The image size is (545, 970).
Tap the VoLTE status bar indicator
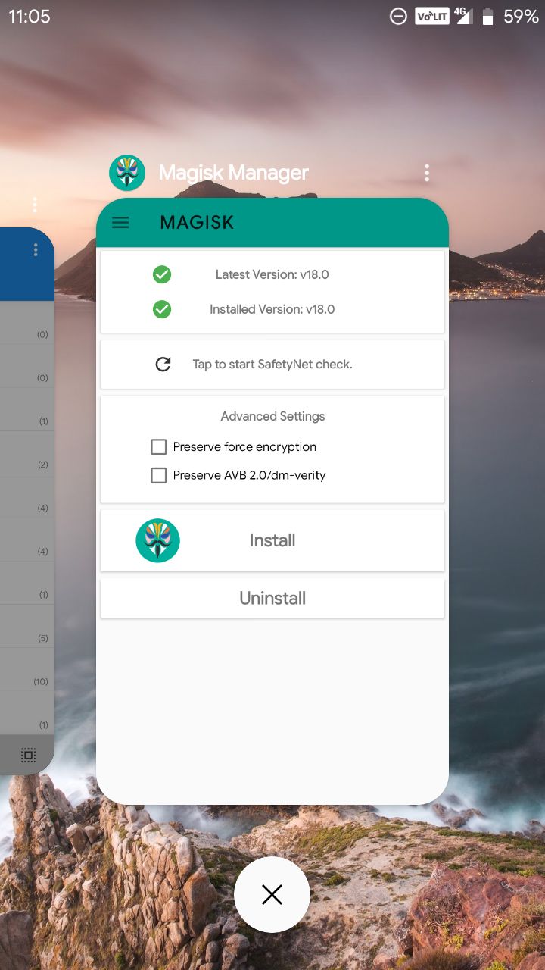pyautogui.click(x=432, y=17)
